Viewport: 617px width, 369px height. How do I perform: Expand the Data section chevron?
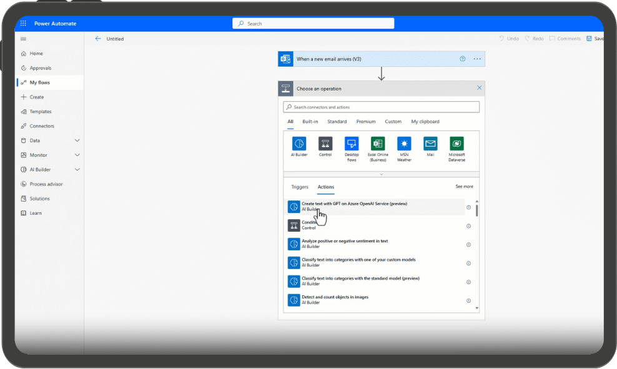tap(77, 140)
